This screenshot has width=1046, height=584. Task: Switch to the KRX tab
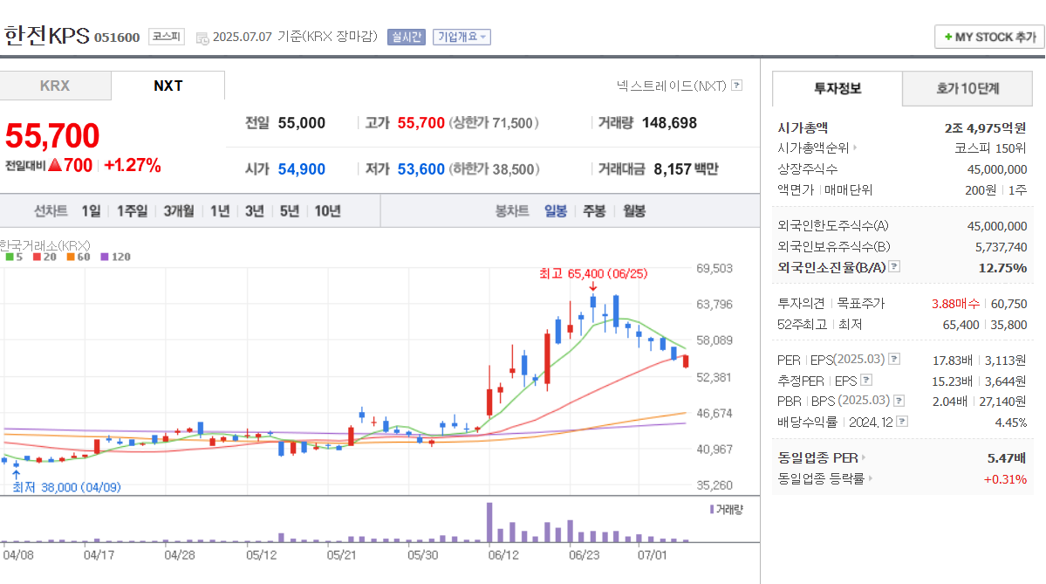(x=55, y=86)
